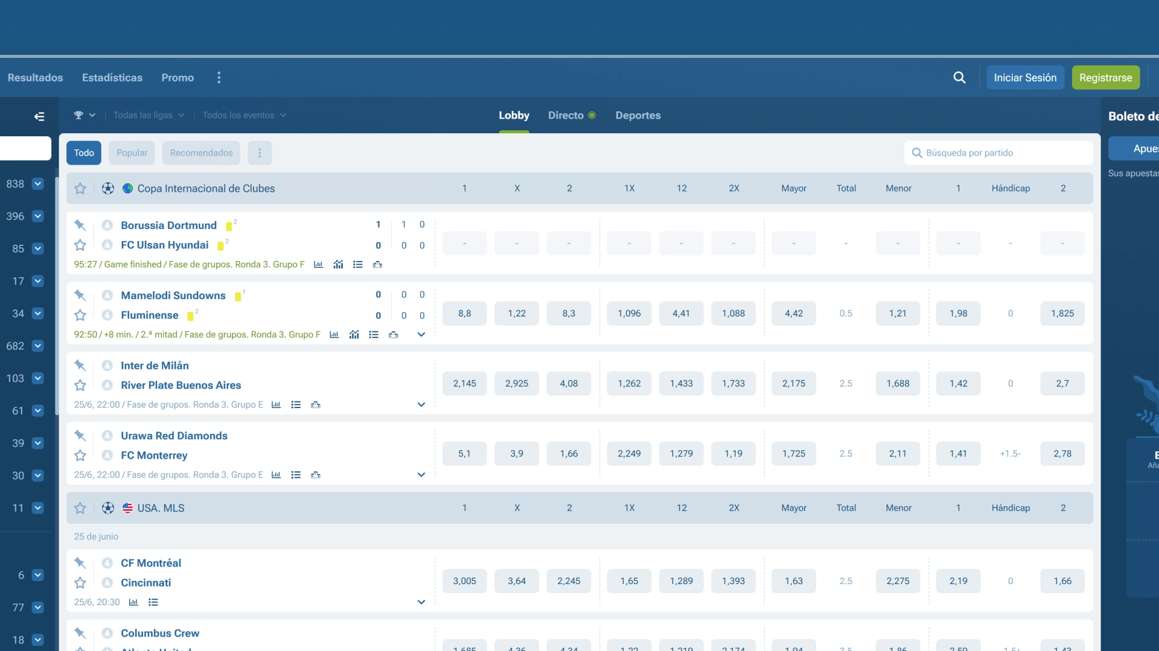Screen dimensions: 1159x651
Task: Open live graph icon for Mamelodi Sundowns match
Action: coord(354,335)
